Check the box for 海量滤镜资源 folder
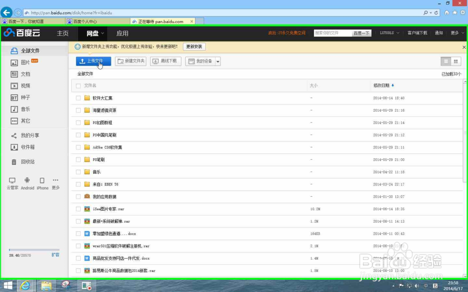Screen dimensions: 468x292 (78, 110)
